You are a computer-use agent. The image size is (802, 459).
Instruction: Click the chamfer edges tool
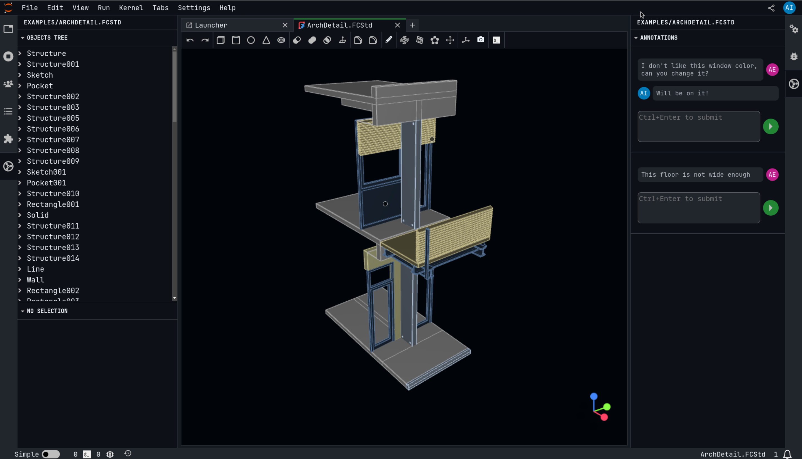coord(358,40)
